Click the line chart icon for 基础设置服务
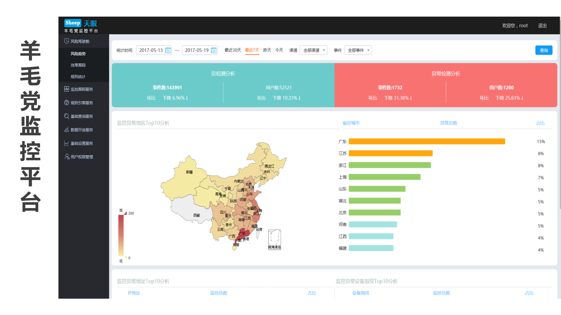Image resolution: width=561 pixels, height=315 pixels. [x=67, y=143]
